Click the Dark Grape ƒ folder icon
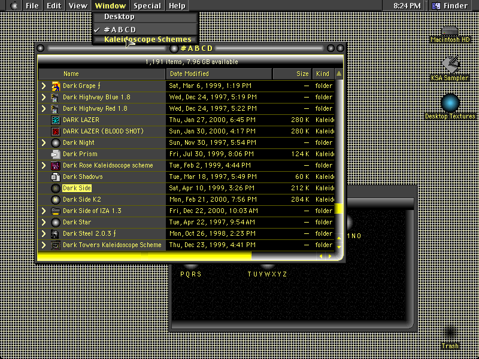Screen dimensions: 479x359 (x=55, y=86)
